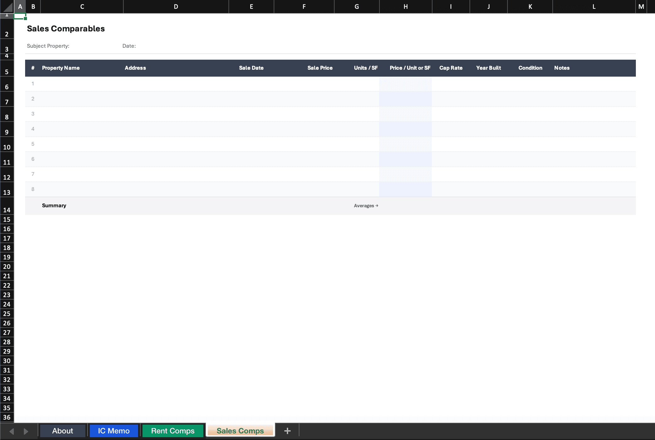This screenshot has height=440, width=655.
Task: Click the Sales Comparables title cell
Action: 66,29
